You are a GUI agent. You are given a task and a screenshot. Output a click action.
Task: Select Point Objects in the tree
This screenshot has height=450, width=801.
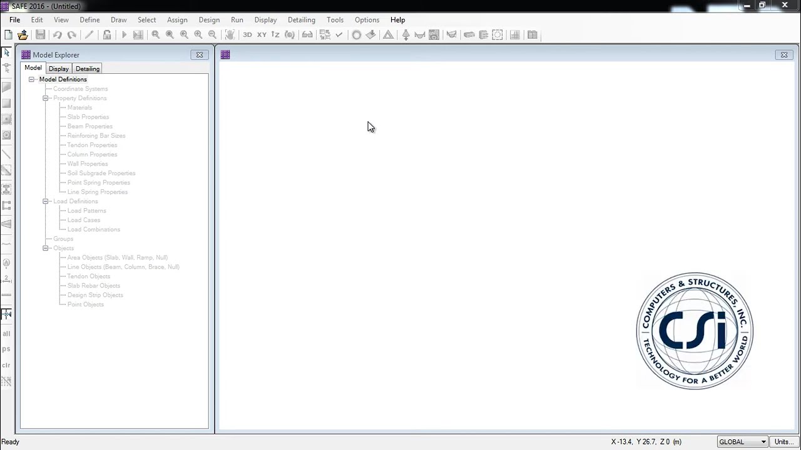pyautogui.click(x=86, y=304)
